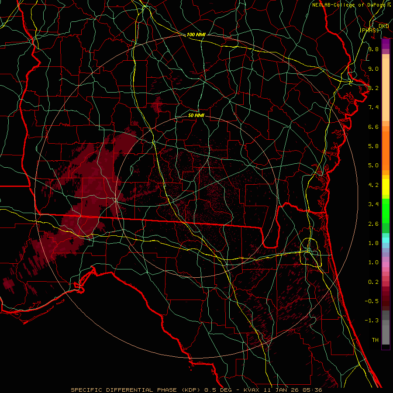Click the 50 NMI range ring label
Image resolution: width=393 pixels, height=393 pixels.
point(196,115)
